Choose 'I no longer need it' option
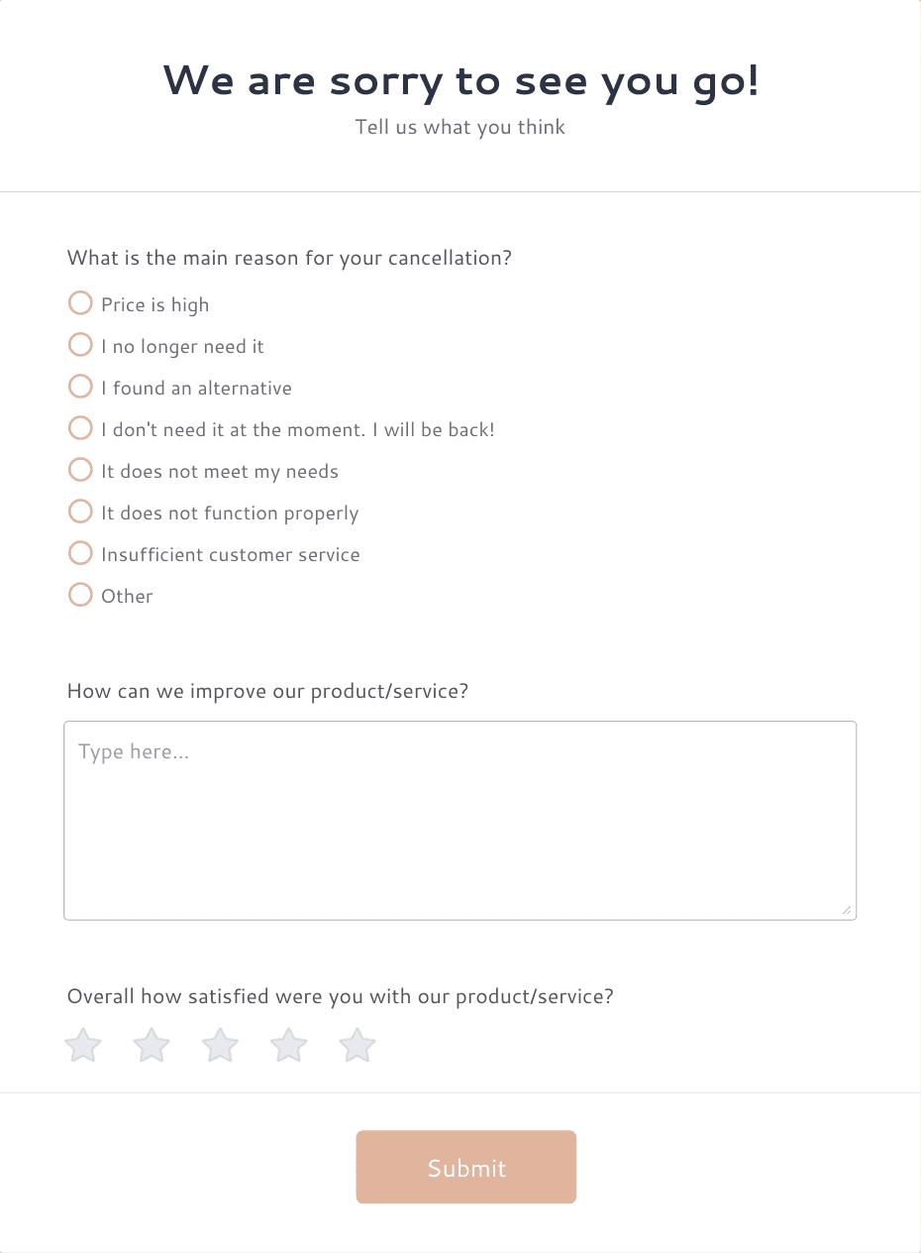This screenshot has width=921, height=1253. [x=80, y=344]
